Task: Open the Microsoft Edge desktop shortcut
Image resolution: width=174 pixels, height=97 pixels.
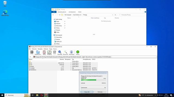Action: (5, 13)
